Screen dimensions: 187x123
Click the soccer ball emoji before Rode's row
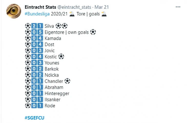pos(28,105)
